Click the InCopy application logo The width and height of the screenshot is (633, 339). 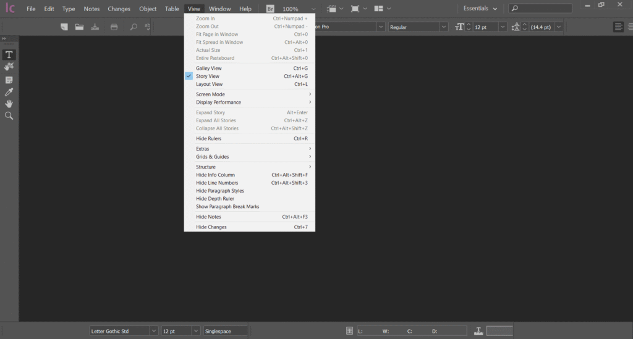click(10, 8)
